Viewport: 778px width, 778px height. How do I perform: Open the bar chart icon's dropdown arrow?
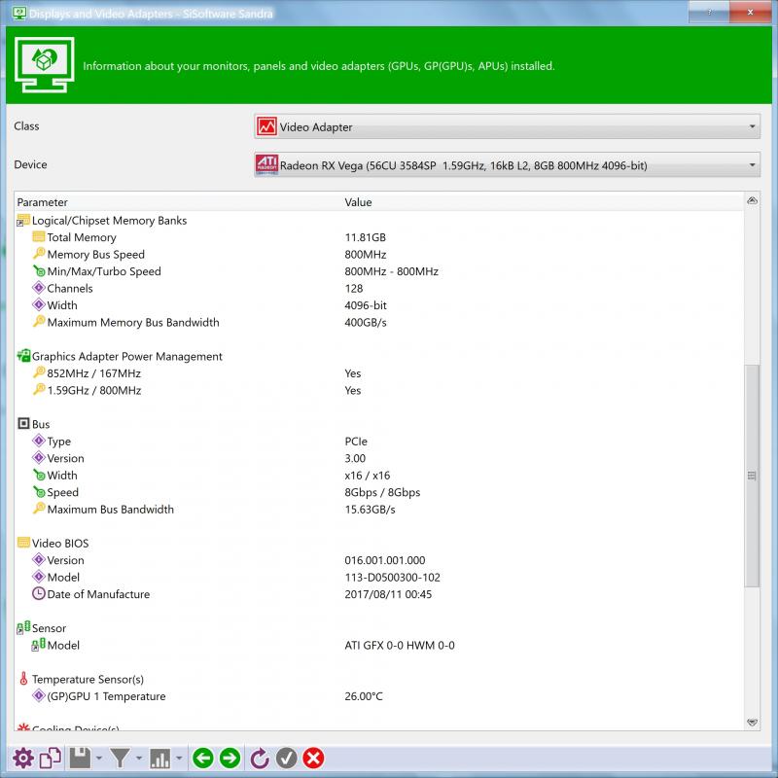tap(179, 759)
